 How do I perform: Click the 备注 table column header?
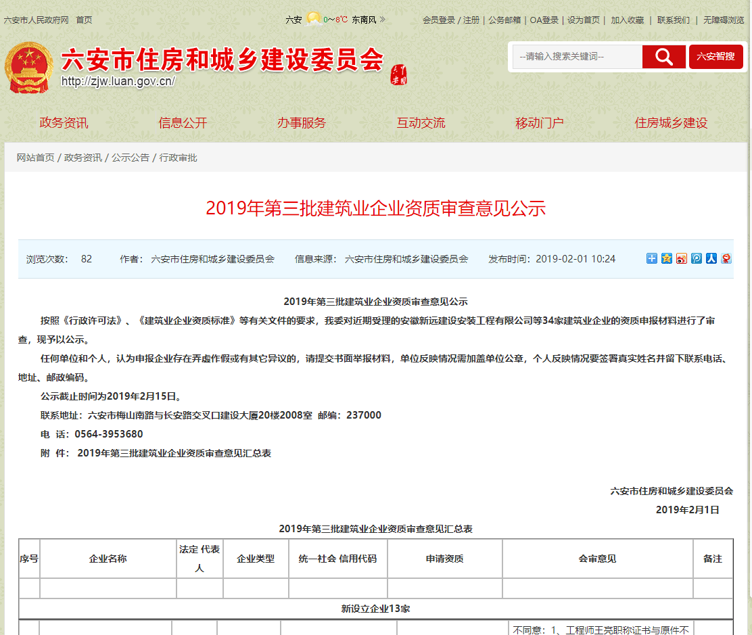click(x=713, y=559)
